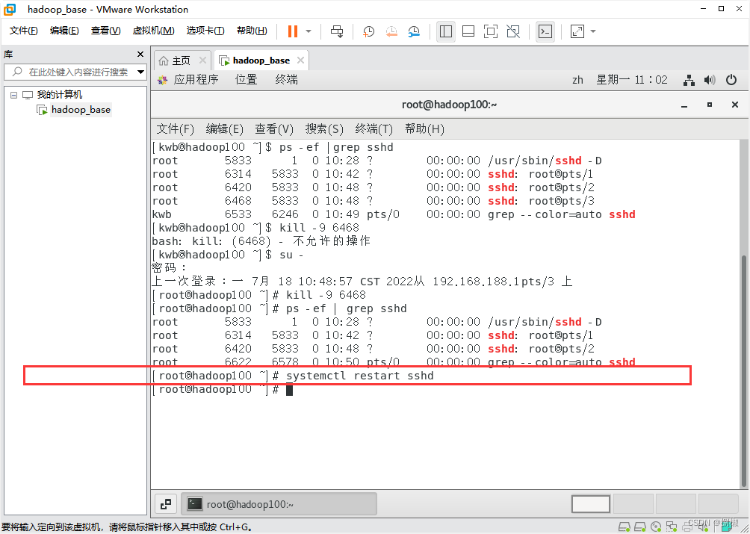Open the 终端 menu in the GNOME top bar
The image size is (750, 534).
click(x=287, y=79)
